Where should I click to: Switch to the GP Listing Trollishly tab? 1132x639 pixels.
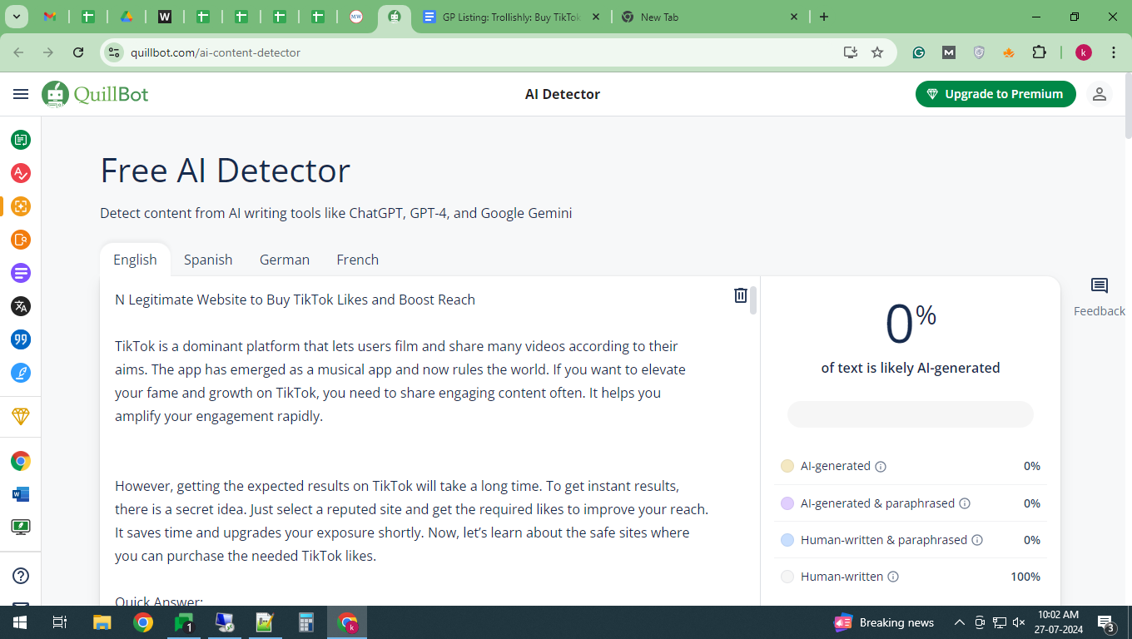tap(511, 17)
